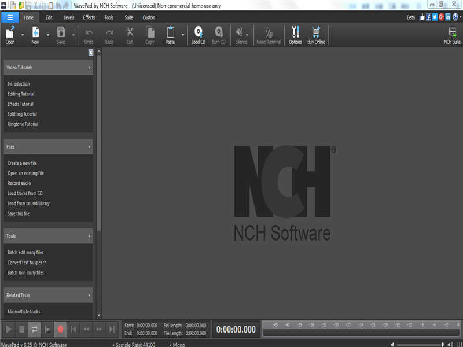Click Create a new file link
Screen dimensions: 463x347
point(22,163)
